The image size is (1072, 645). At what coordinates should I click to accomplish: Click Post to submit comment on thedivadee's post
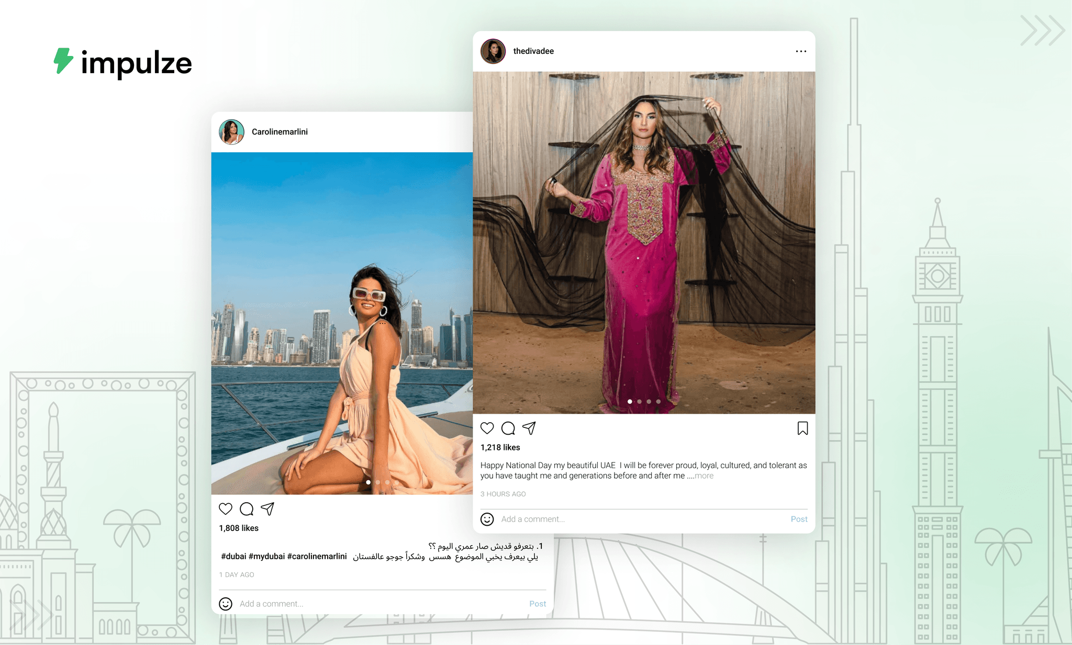pyautogui.click(x=799, y=519)
